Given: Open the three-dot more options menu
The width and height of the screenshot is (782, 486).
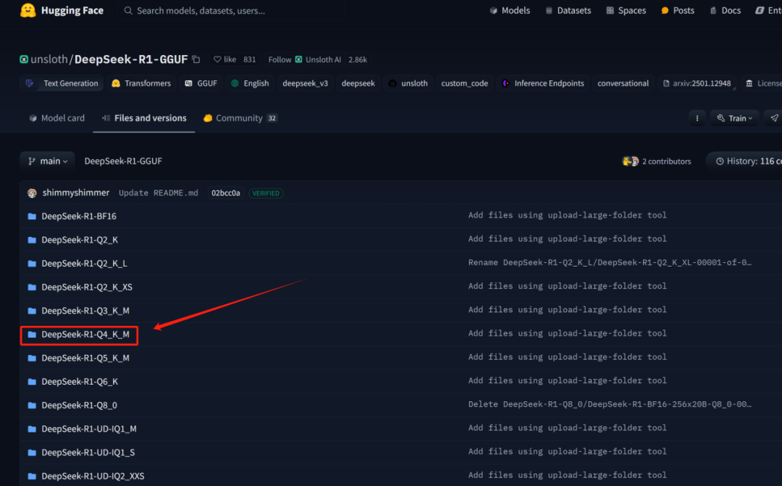Looking at the screenshot, I should click(x=697, y=118).
